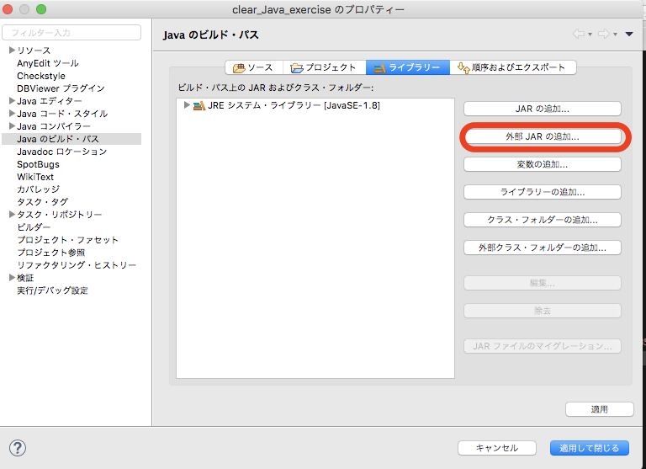Screen dimensions: 646x469
Task: Select Java のビルド・パス in sidebar
Action: point(58,139)
